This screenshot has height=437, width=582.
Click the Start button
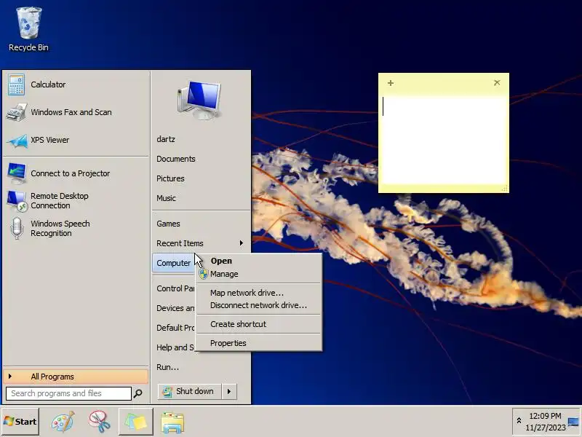pos(20,422)
